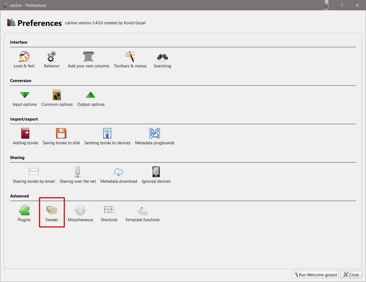
Task: Open Toolbars & menus preferences
Action: pyautogui.click(x=130, y=59)
